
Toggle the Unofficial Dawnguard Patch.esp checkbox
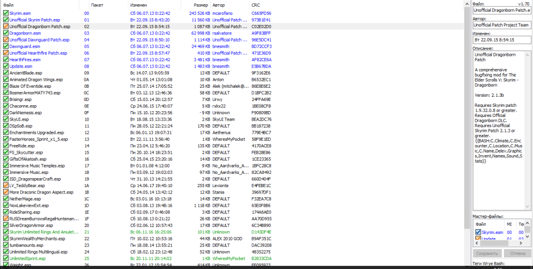pyautogui.click(x=6, y=40)
